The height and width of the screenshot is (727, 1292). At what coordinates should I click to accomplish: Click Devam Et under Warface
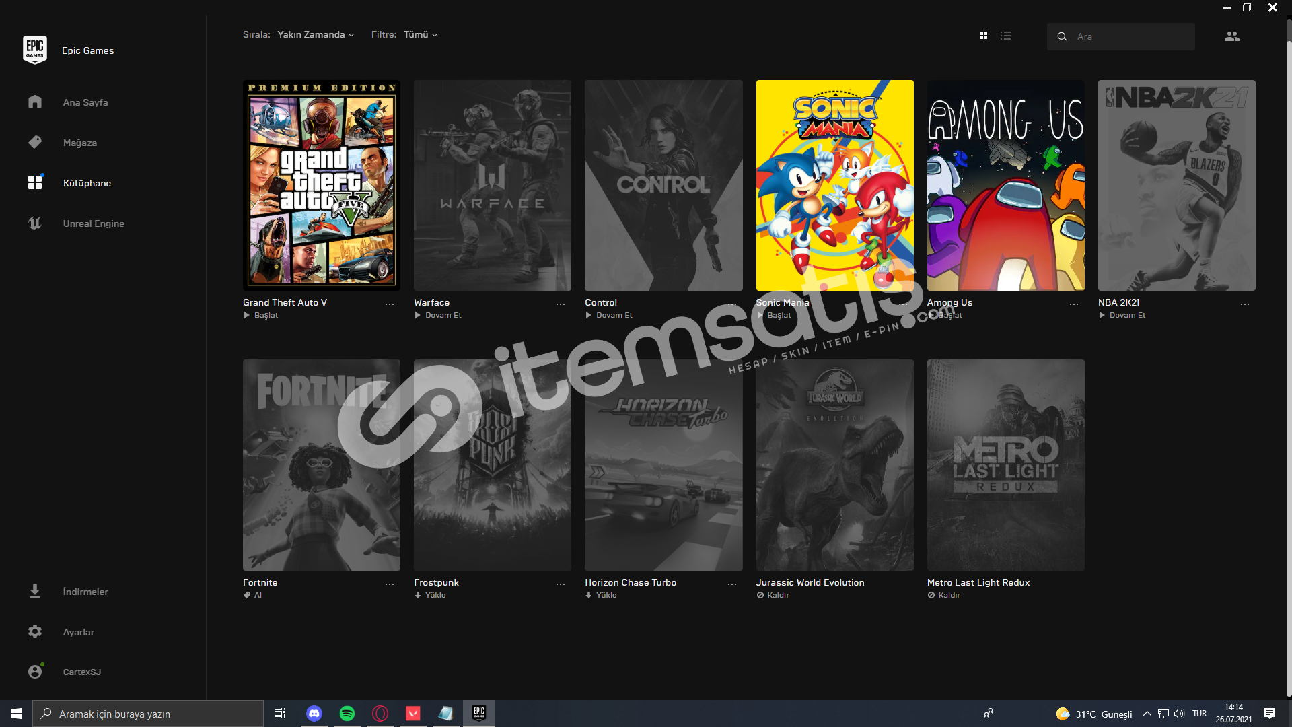[438, 315]
